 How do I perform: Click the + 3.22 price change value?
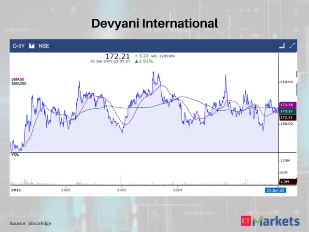141,56
